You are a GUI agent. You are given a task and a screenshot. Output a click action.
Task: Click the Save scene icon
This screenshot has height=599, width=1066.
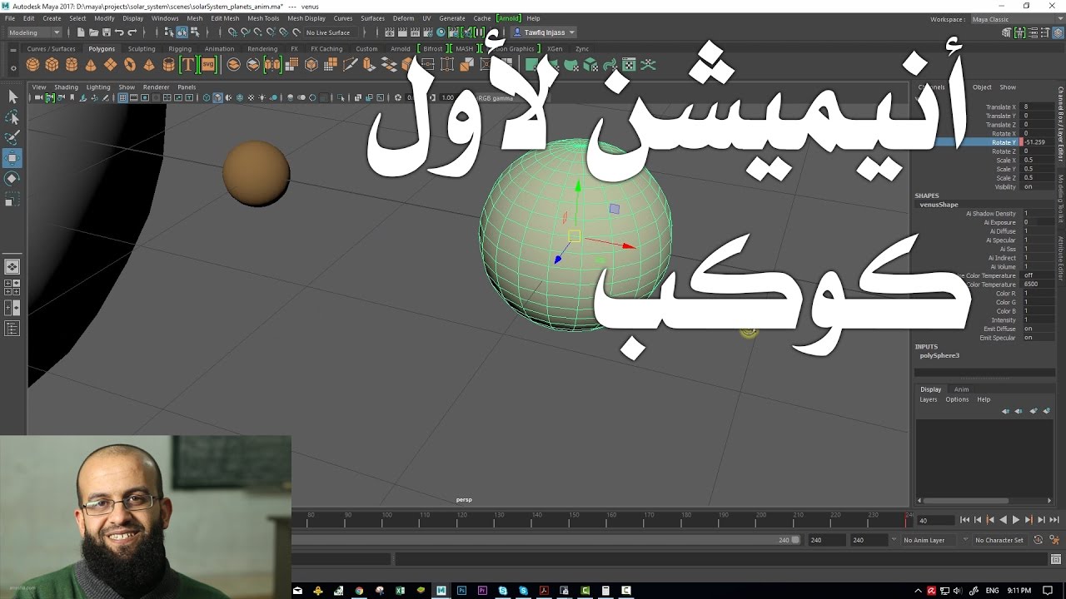pos(106,32)
